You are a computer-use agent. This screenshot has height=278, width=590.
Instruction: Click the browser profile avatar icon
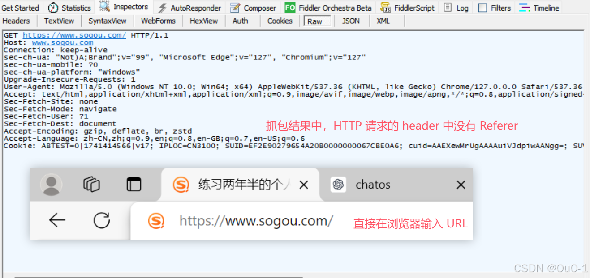click(51, 185)
